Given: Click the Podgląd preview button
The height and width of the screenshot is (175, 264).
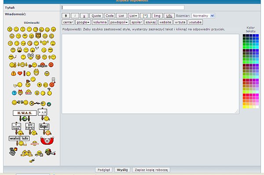Looking at the screenshot, I should (103, 170).
